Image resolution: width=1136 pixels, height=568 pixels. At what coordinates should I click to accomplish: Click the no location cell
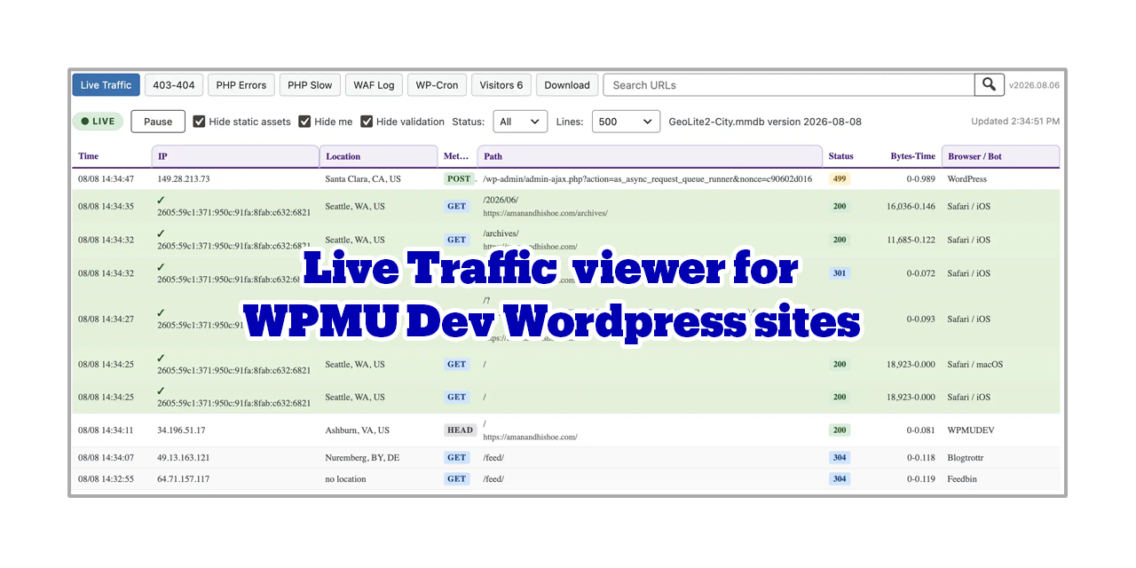pos(345,479)
